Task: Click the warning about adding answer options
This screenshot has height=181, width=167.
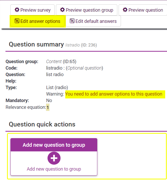Action: [x=114, y=94]
